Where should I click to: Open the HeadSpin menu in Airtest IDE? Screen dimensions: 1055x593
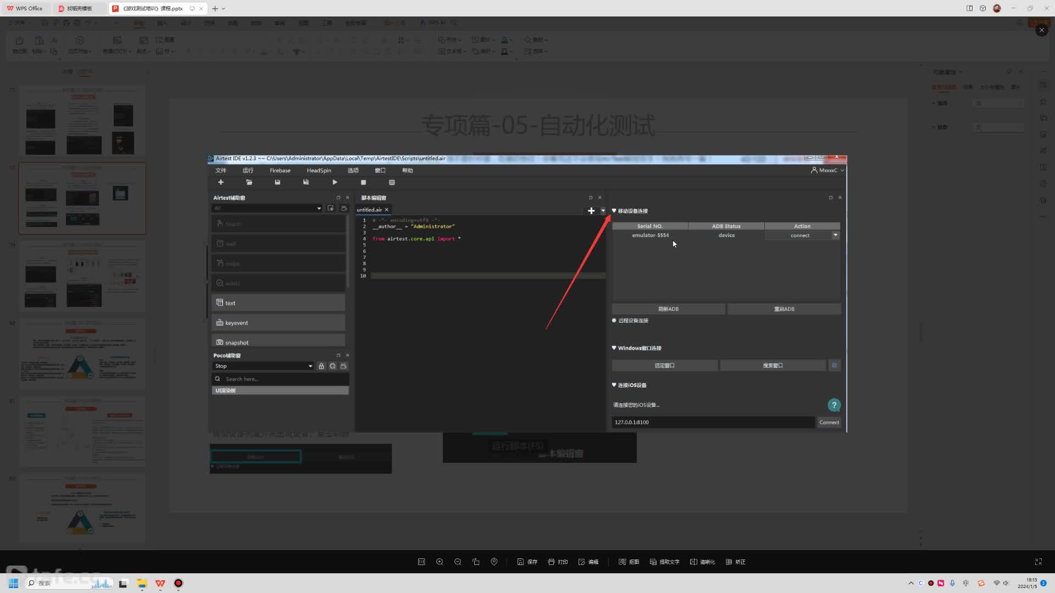pos(319,170)
